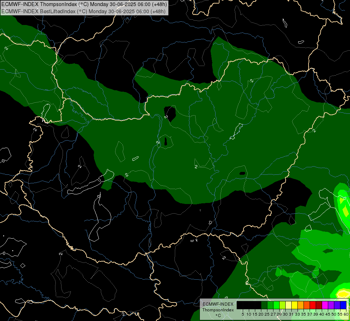The height and width of the screenshot is (321, 350).
Task: Pick the violet 50–55 legend swatch
Action: [x=337, y=305]
